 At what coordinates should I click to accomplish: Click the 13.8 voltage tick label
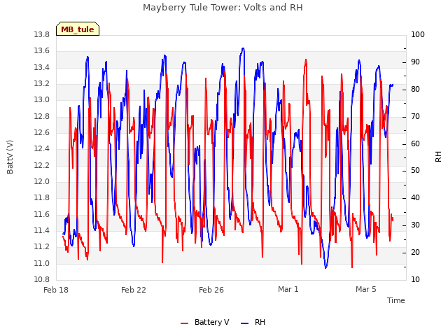tap(41, 35)
